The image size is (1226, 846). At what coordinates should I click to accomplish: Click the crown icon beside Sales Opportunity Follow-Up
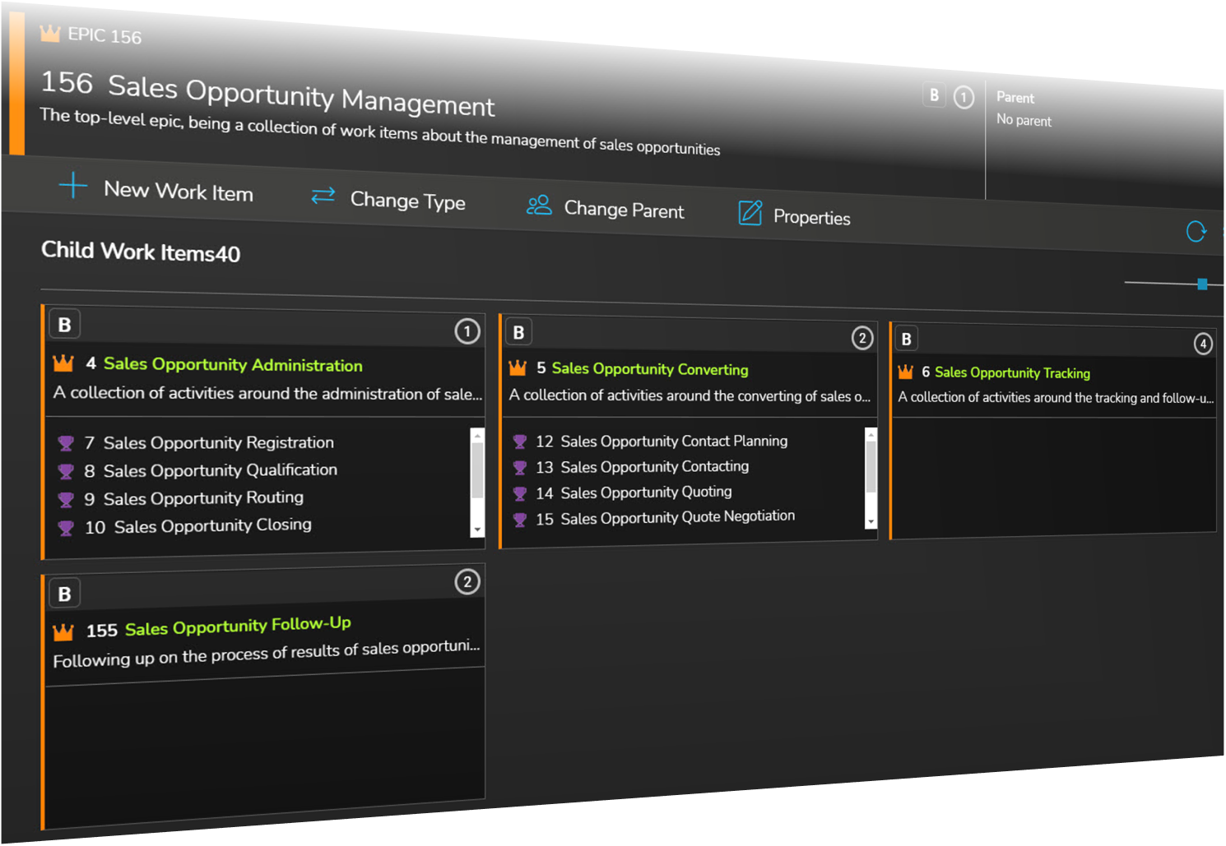click(63, 631)
